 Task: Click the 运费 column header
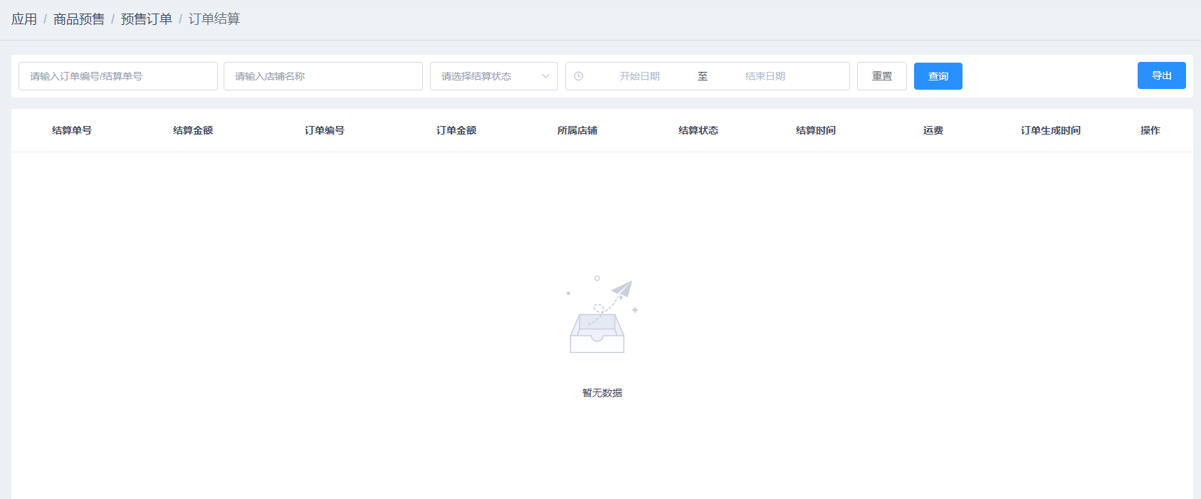point(933,130)
